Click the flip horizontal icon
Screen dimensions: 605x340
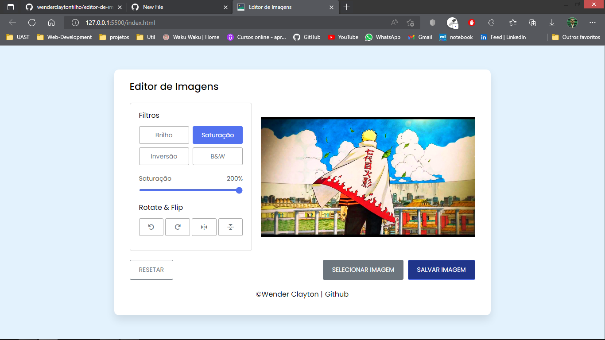tap(204, 227)
